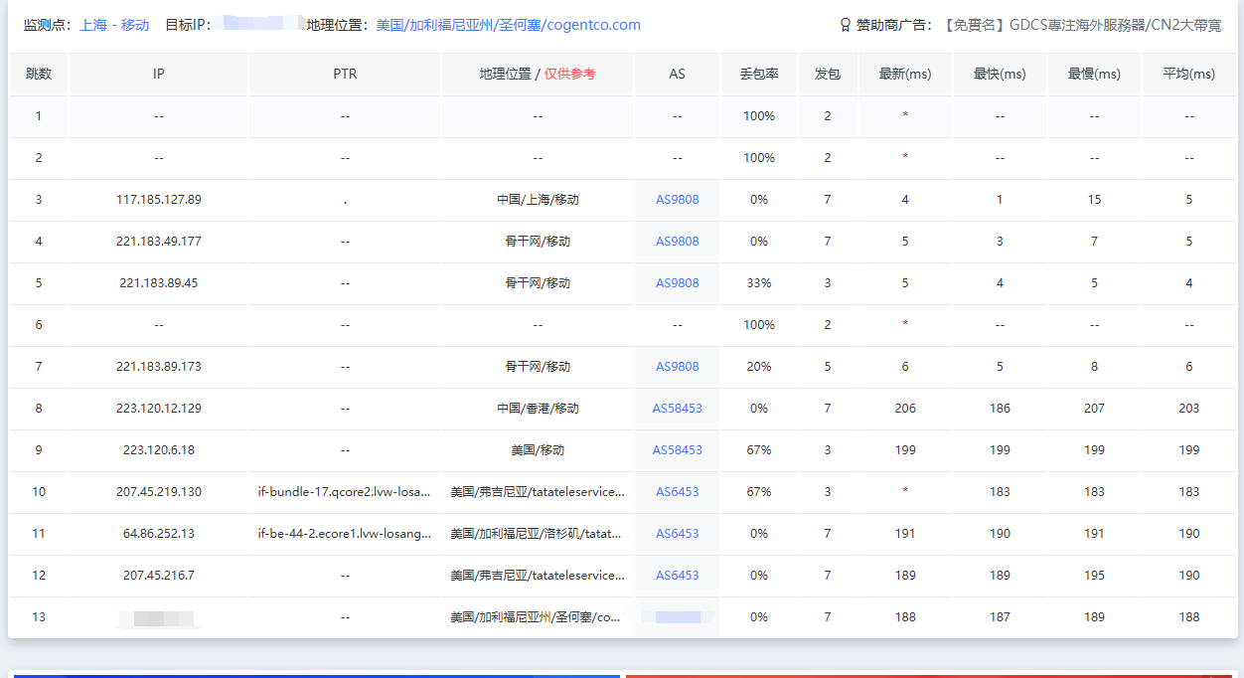Open the AS9808 link in hop 7 row
The image size is (1244, 678).
pos(677,367)
